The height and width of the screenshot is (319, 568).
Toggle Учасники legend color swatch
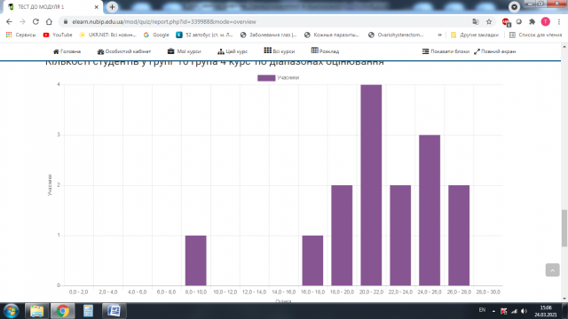pyautogui.click(x=266, y=78)
